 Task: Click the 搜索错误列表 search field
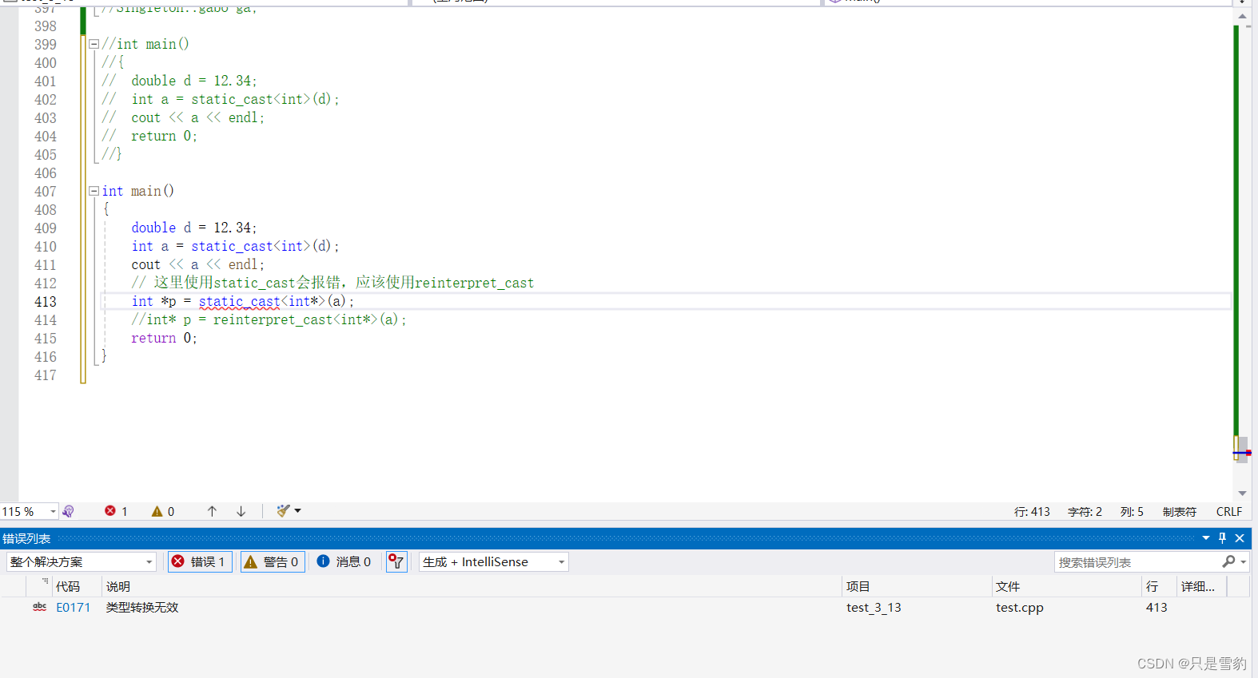tap(1137, 562)
